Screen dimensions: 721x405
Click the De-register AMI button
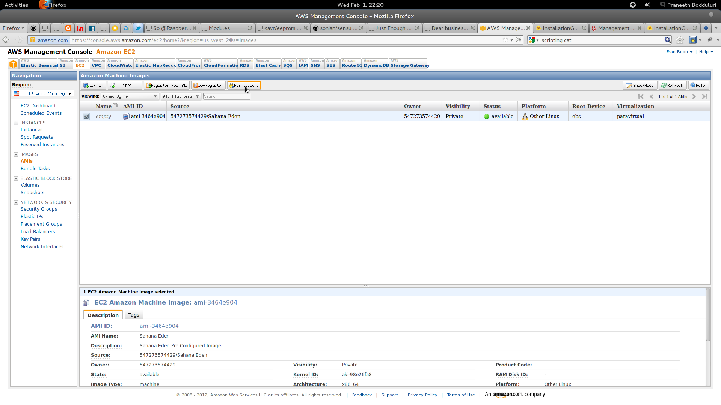coord(208,85)
